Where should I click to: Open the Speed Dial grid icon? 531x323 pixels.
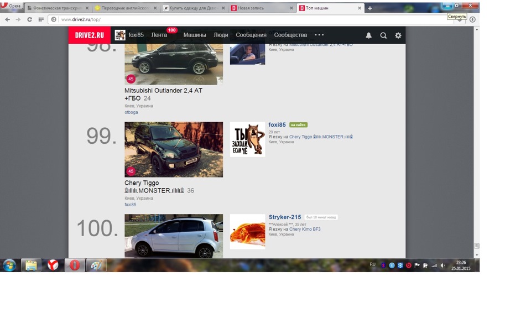[41, 20]
